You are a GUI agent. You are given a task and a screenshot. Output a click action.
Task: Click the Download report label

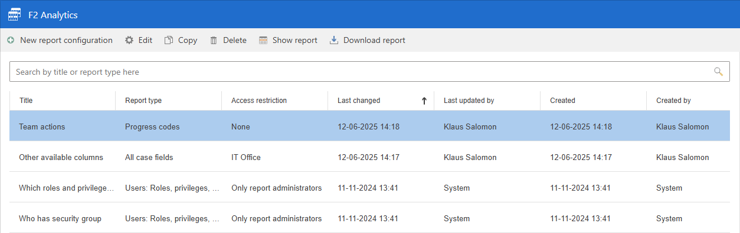(374, 41)
